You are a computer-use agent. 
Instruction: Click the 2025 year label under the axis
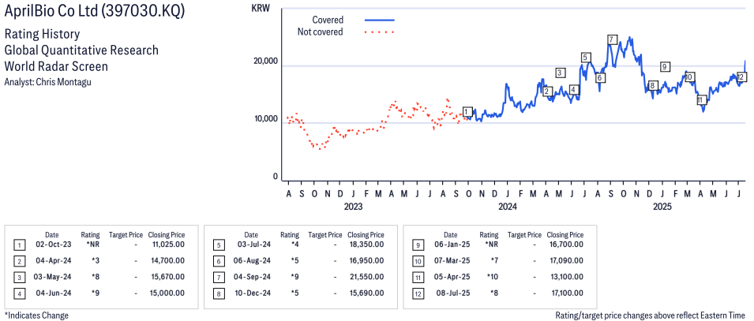pyautogui.click(x=662, y=206)
